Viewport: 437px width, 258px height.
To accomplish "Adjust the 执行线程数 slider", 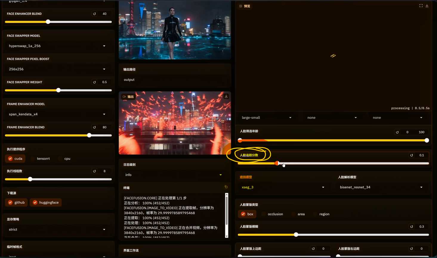I will point(58,179).
